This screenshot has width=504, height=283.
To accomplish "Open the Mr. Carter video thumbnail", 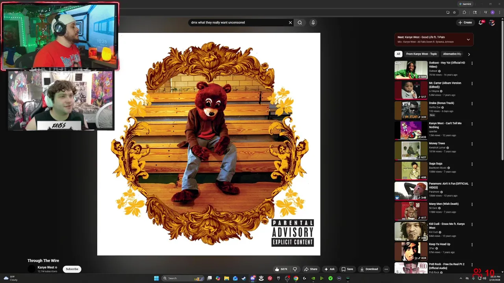I will pyautogui.click(x=411, y=90).
